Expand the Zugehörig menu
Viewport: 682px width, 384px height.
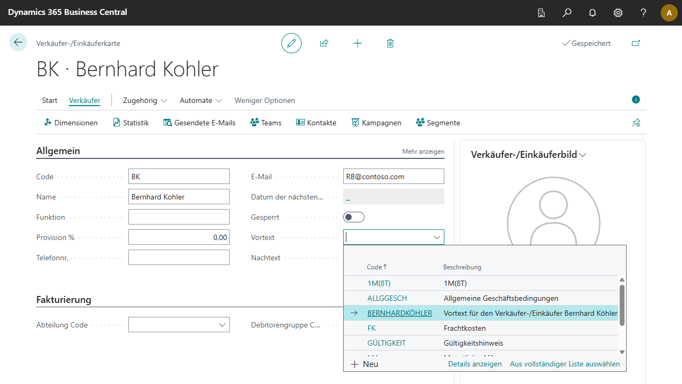[145, 100]
